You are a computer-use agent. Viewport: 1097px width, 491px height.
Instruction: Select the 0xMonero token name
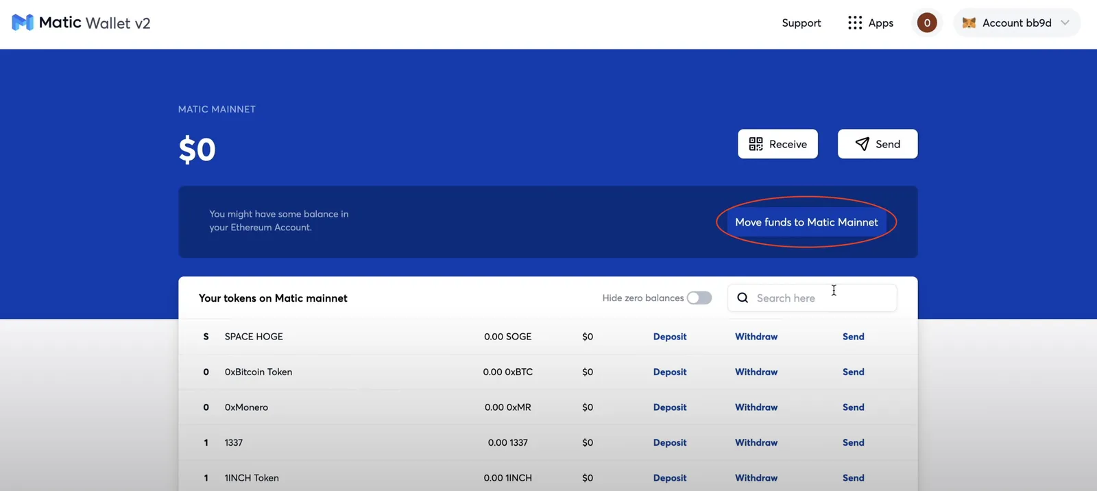(x=246, y=407)
